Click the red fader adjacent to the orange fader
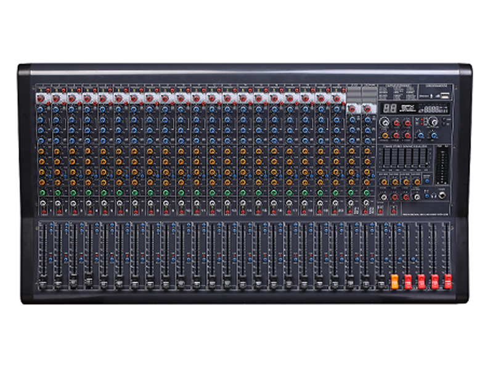The image size is (493, 370). [408, 281]
